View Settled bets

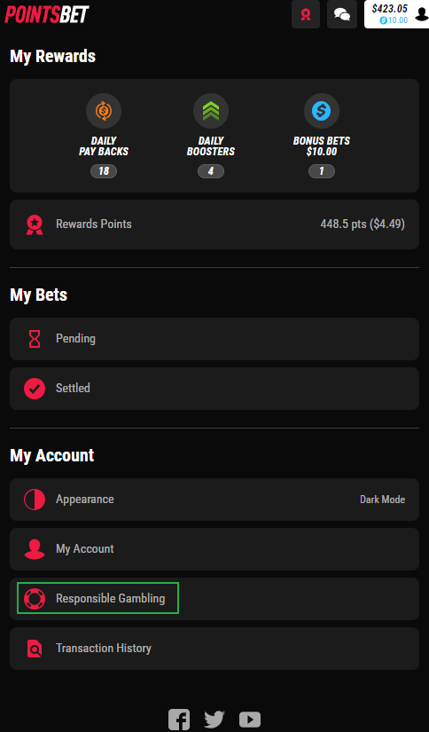(x=214, y=389)
